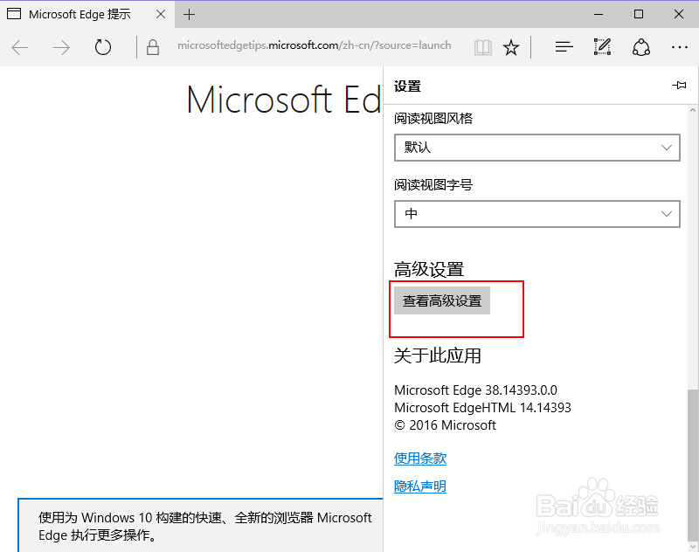699x552 pixels.
Task: Open the Hub (favorites list) icon
Action: click(x=564, y=47)
